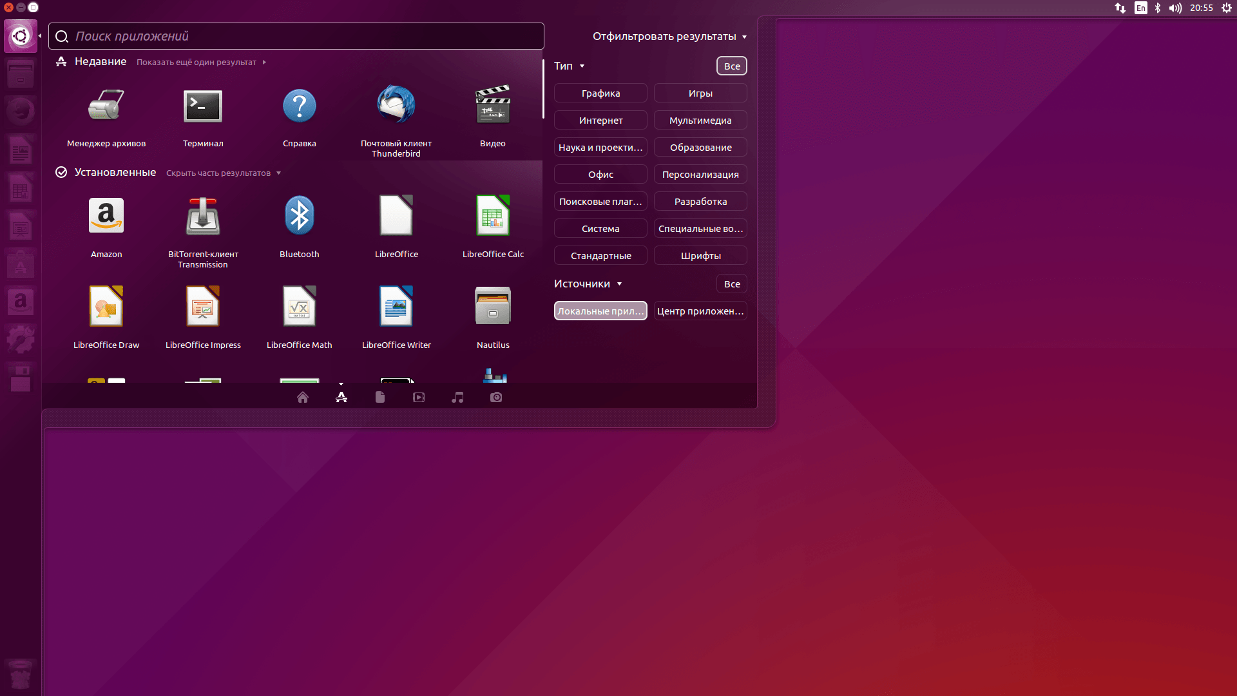Image resolution: width=1237 pixels, height=696 pixels.
Task: Toggle Разработка category filter button
Action: click(700, 200)
